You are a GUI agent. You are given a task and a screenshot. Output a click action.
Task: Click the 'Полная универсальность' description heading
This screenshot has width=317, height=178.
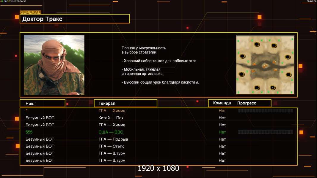click(144, 48)
